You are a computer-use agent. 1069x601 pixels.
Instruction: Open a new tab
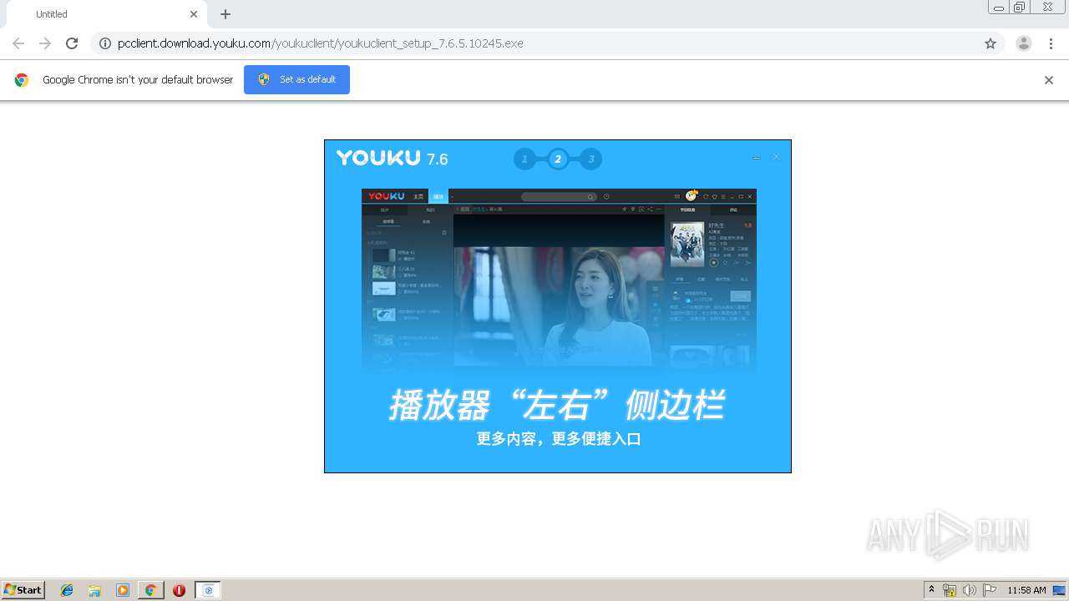coord(225,14)
